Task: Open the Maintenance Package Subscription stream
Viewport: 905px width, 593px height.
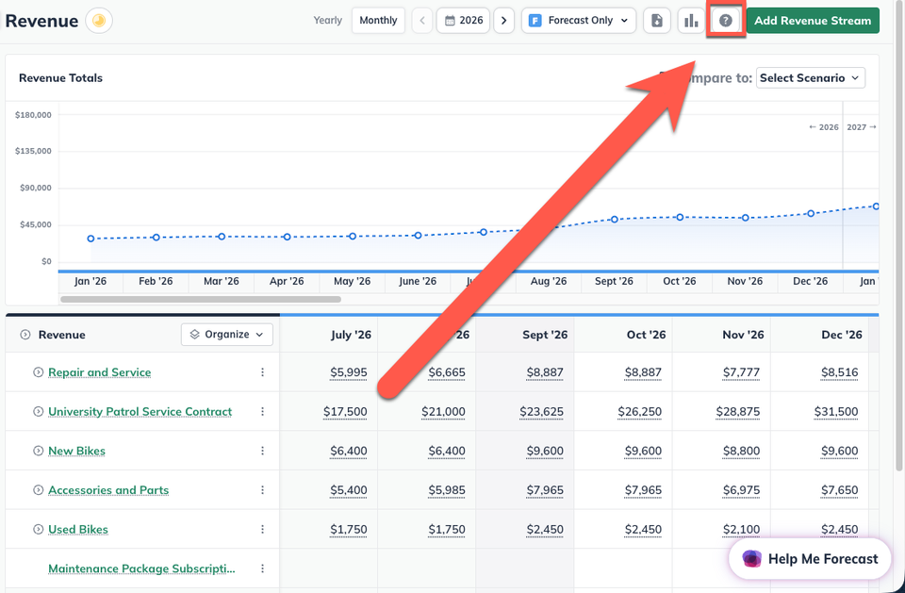Action: click(x=141, y=568)
